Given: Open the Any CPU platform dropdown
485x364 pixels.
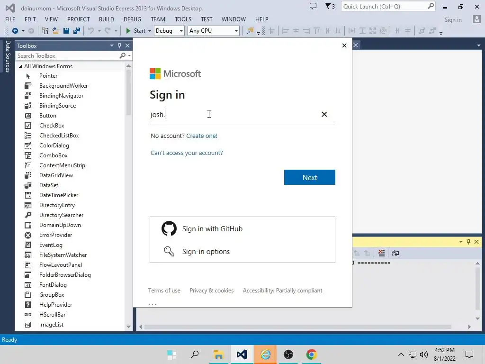Looking at the screenshot, I should point(236,31).
